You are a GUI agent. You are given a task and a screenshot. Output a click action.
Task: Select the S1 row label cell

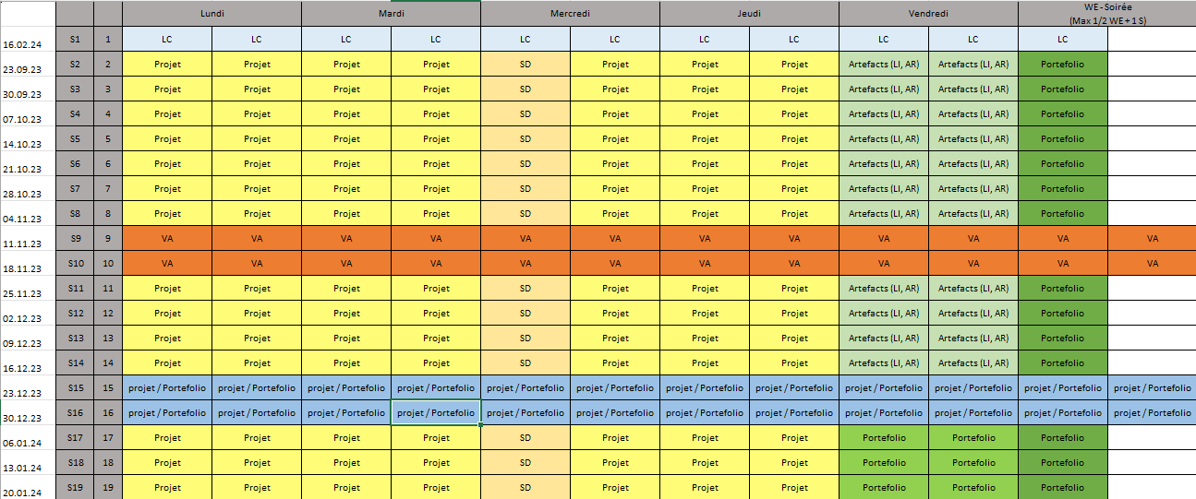coord(75,39)
